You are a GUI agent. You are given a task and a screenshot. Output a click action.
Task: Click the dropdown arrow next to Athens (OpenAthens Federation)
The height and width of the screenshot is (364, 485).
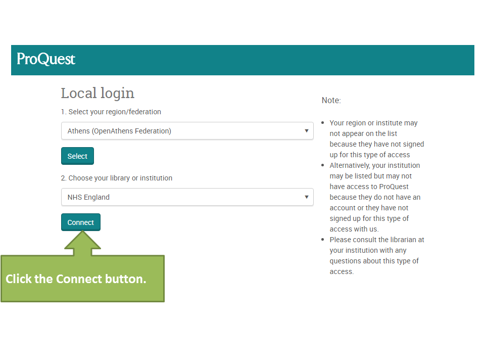[x=306, y=130]
